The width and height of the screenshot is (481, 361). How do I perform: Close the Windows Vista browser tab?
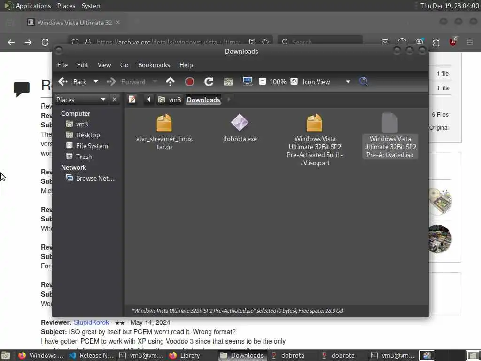(118, 22)
